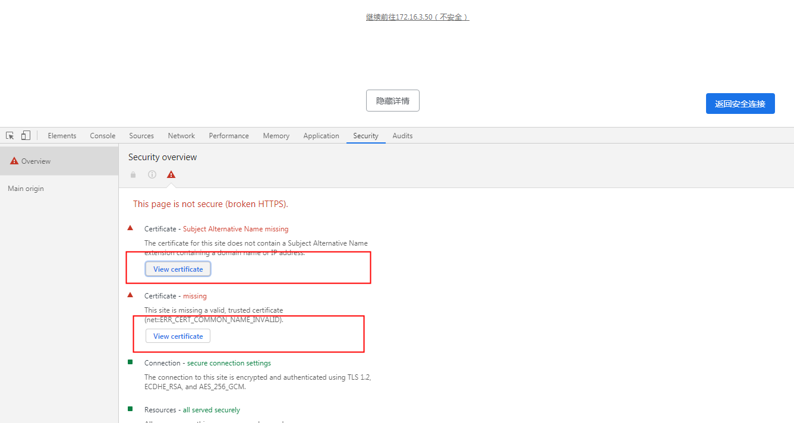Click the TLS 1.2 connection description text

tap(258, 382)
